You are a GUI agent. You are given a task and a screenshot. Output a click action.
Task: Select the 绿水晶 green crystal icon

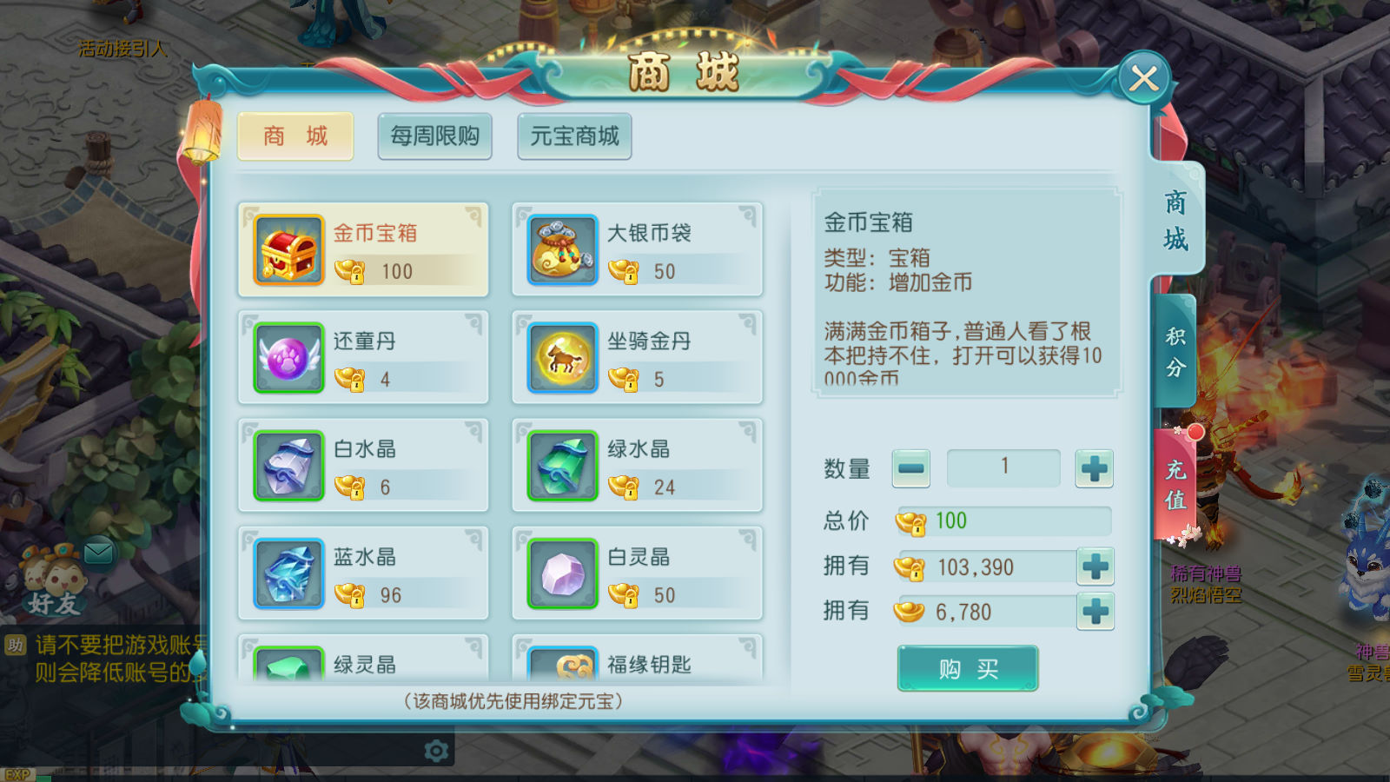click(x=563, y=466)
